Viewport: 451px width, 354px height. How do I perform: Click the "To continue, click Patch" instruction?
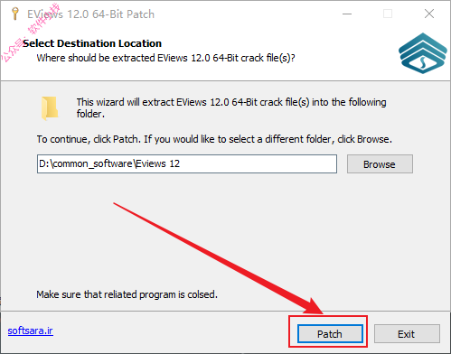(x=214, y=139)
